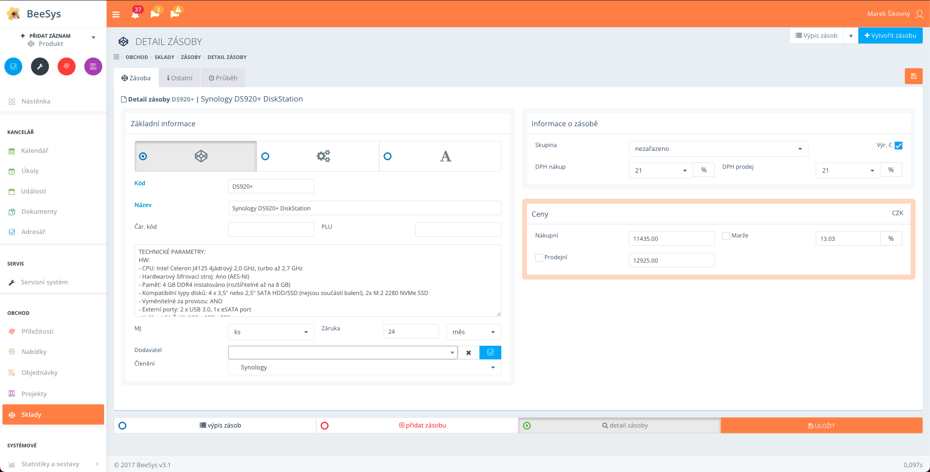930x472 pixels.
Task: Click the Záruka value field
Action: 411,332
